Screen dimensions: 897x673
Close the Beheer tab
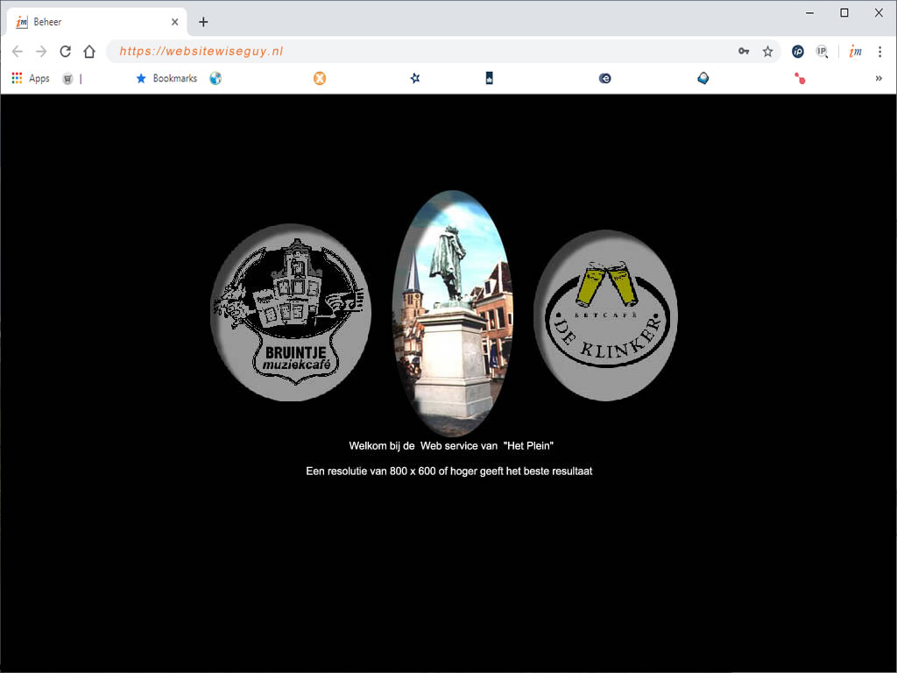pos(175,22)
